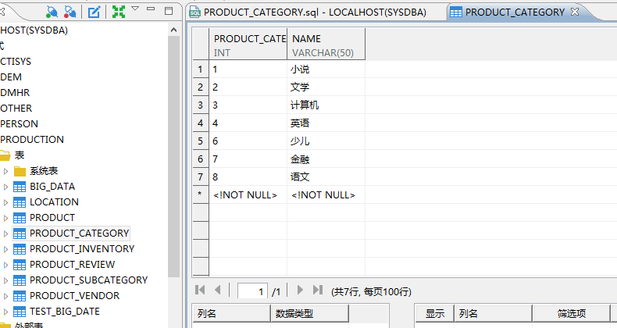Go to first page of results

[x=200, y=291]
